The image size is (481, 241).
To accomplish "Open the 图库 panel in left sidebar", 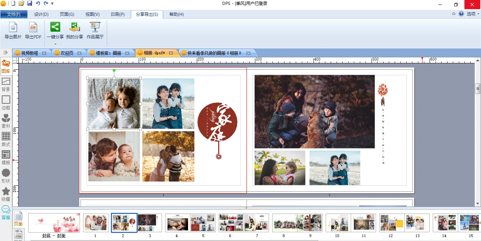I will (x=6, y=66).
